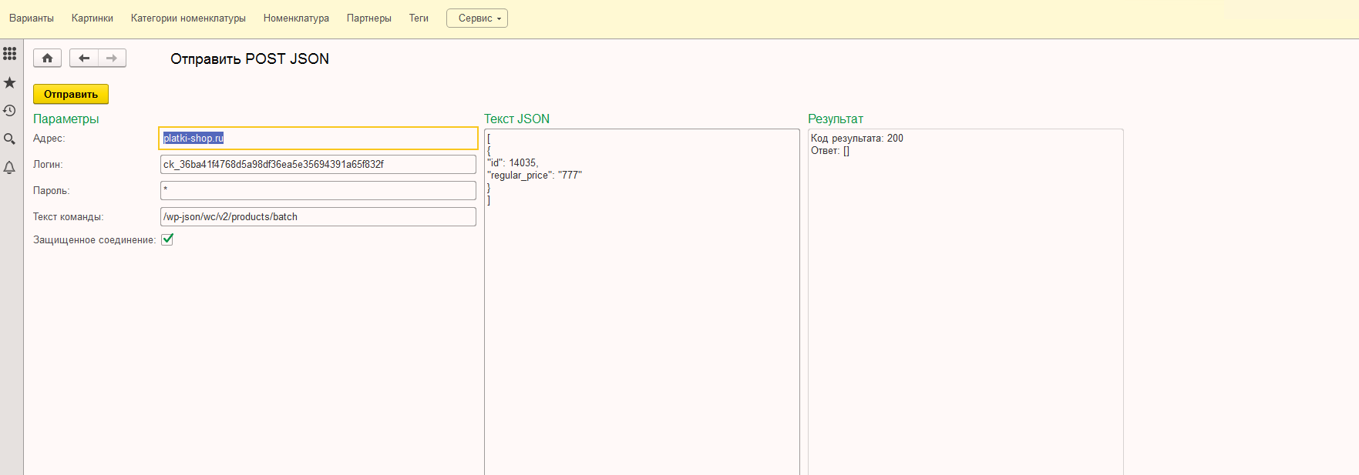Click the Адрес field with platki-shop.ru
Viewport: 1359px width, 475px height.
coord(318,139)
